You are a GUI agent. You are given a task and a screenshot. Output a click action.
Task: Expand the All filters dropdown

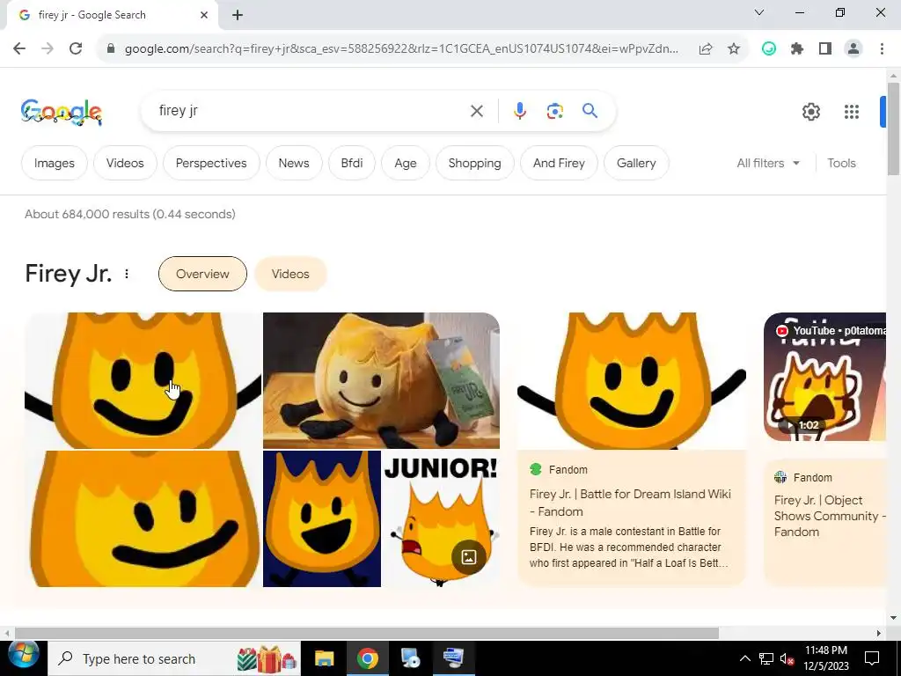click(x=768, y=163)
